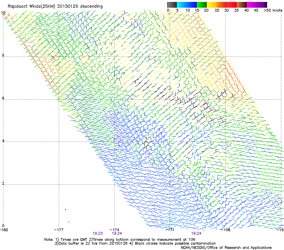Click the title "Rapidsact Winds(25KM) 20150126 descending"

point(55,7)
